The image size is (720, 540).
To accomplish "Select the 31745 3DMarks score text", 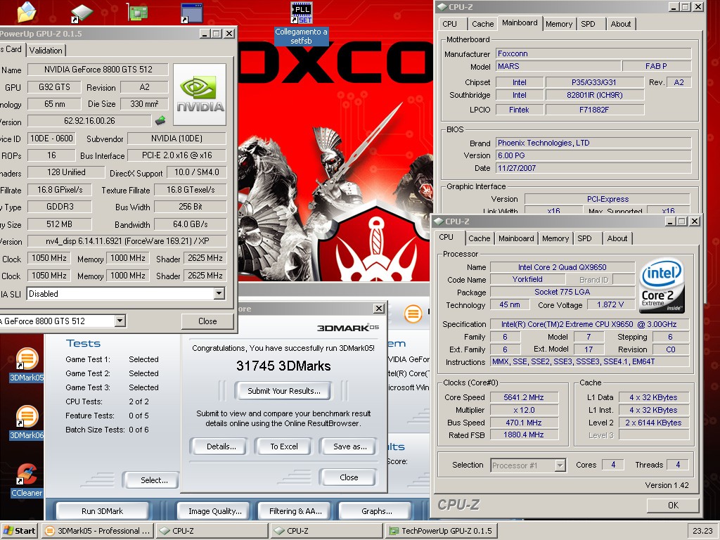I will (x=283, y=366).
